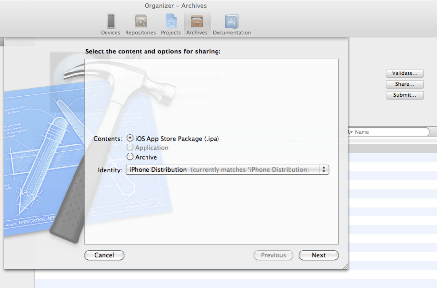The width and height of the screenshot is (437, 288).
Task: Switch to the Repositories organizer pane
Action: (141, 24)
